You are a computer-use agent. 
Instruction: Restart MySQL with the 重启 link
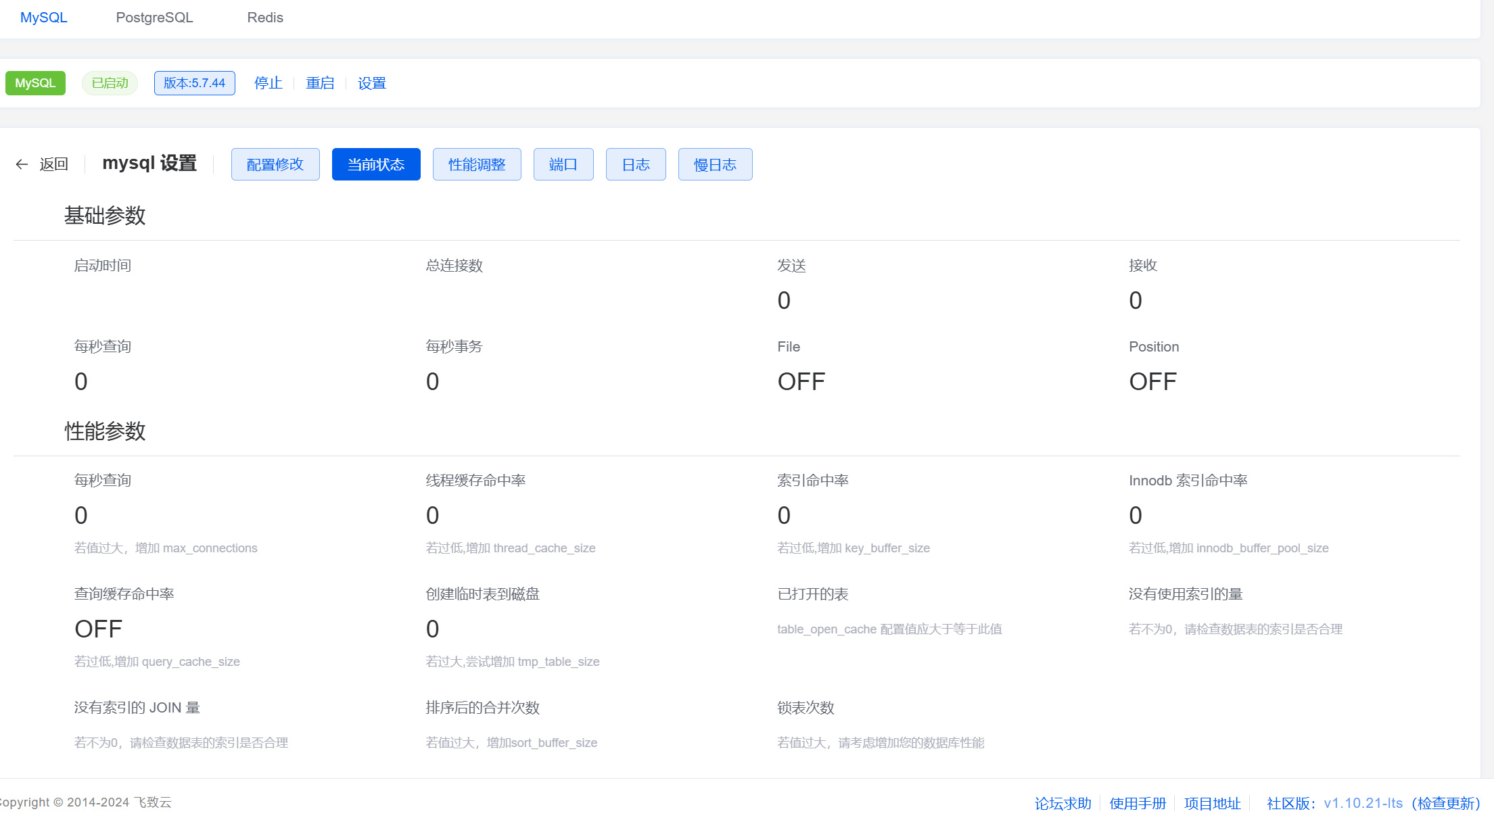(x=320, y=83)
